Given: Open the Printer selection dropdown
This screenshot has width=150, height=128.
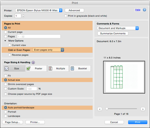Looking at the screenshot, I should pyautogui.click(x=39, y=10).
